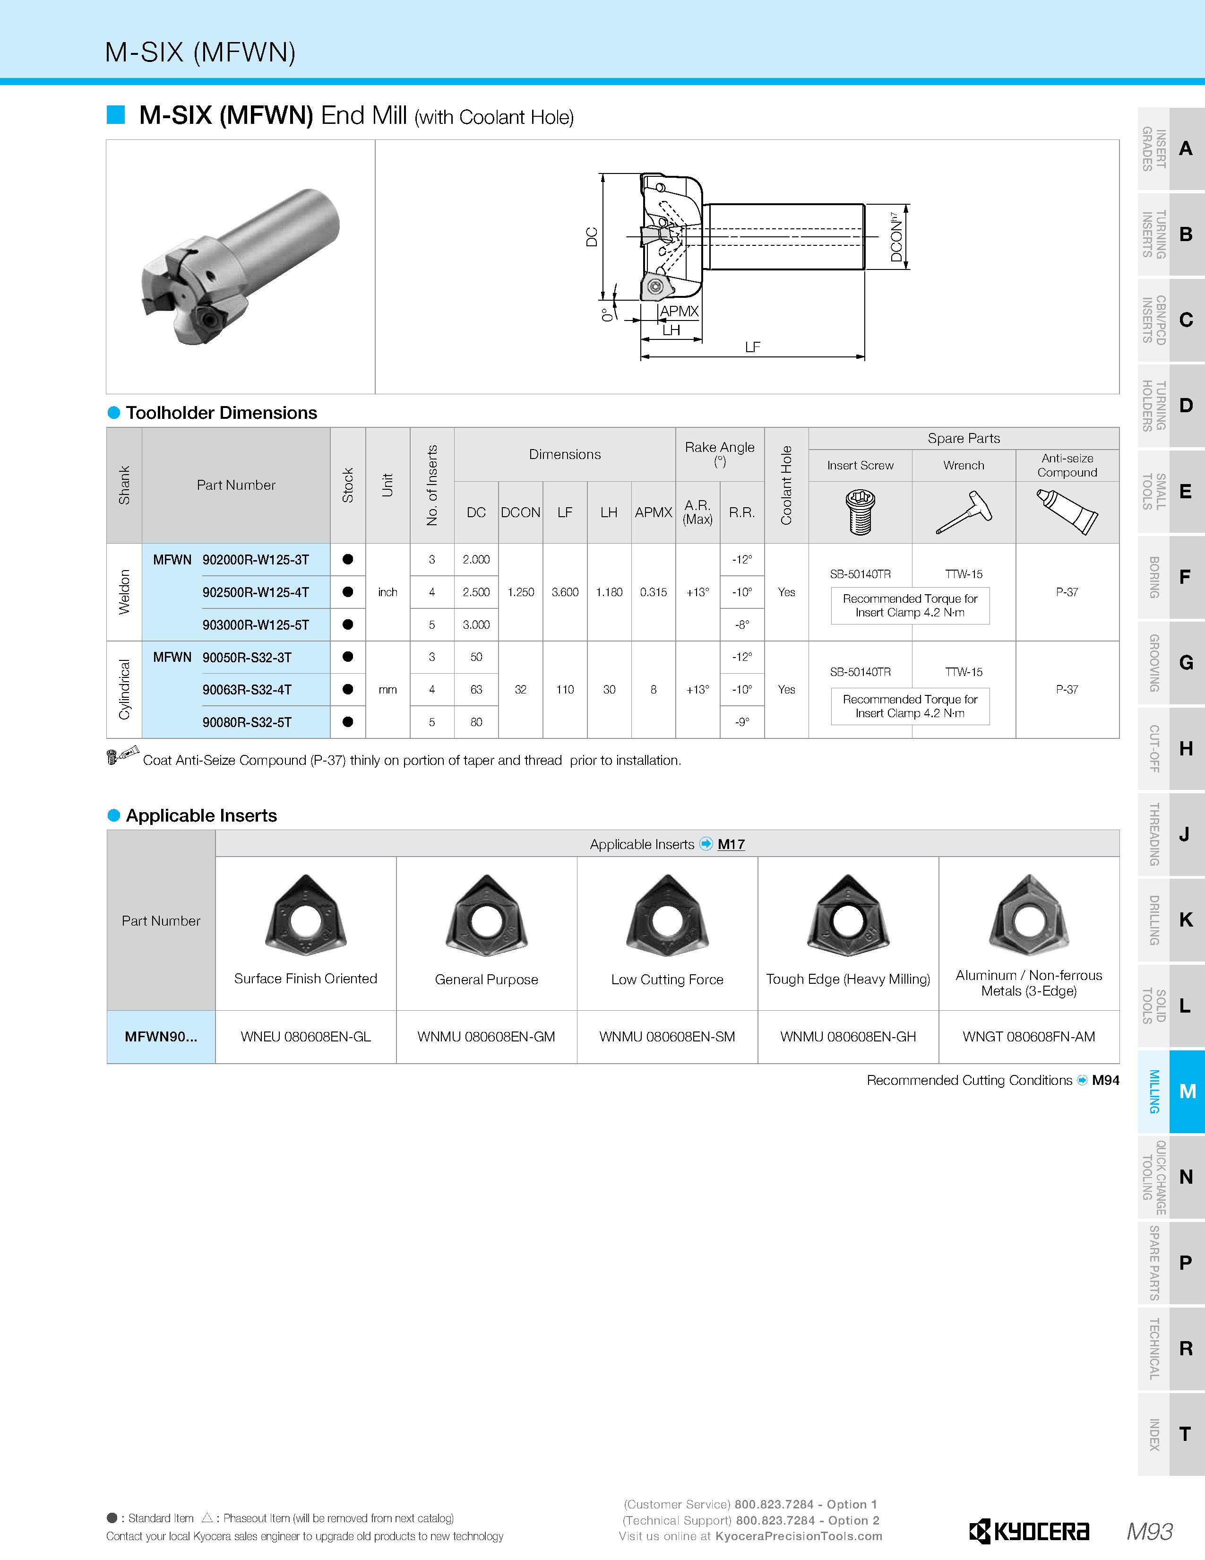This screenshot has width=1205, height=1560.
Task: Click stock dot for 902000R-W125-3T
Action: coord(348,559)
